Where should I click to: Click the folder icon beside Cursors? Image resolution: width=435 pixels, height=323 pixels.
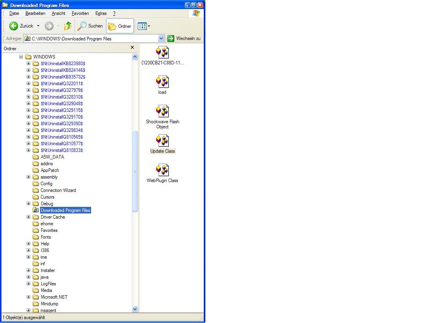tap(35, 197)
